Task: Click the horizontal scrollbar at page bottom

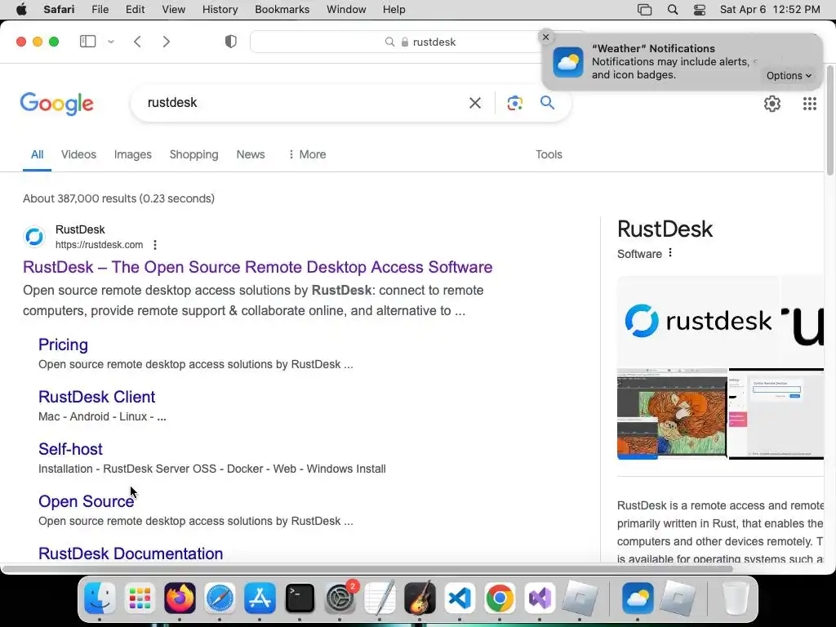Action: [368, 569]
